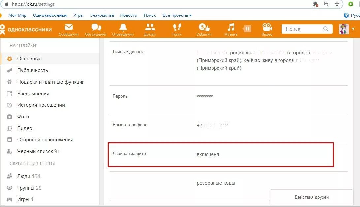The height and width of the screenshot is (207, 360).
Task: Open the Знакомства top menu link
Action: point(102,15)
